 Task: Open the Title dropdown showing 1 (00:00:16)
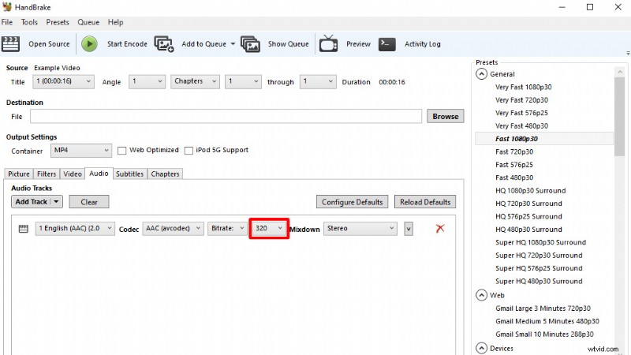pyautogui.click(x=64, y=81)
